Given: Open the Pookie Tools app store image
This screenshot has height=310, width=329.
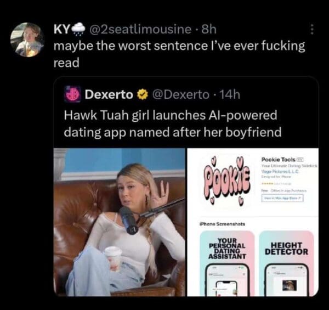Looking at the screenshot, I should [x=253, y=222].
